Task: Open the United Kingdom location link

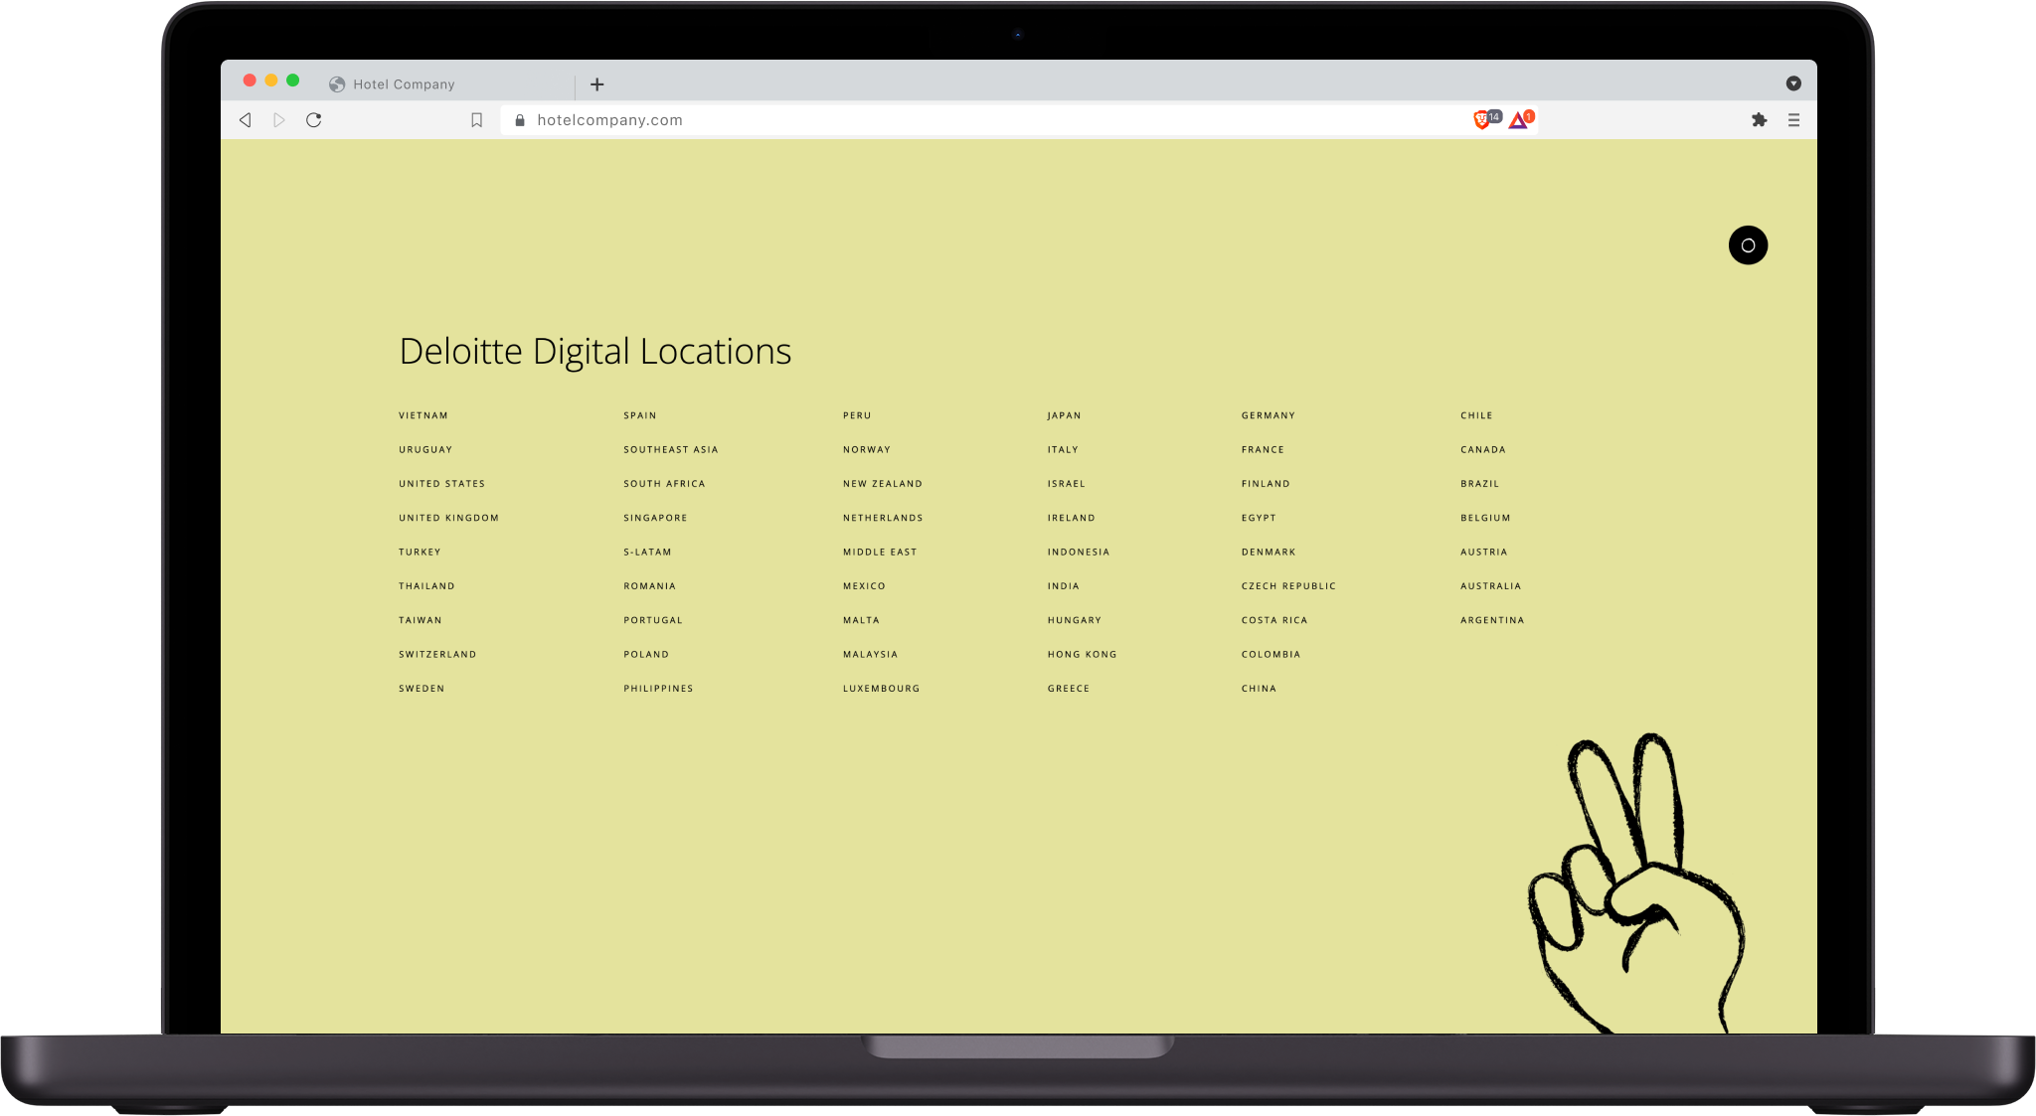Action: coord(449,518)
